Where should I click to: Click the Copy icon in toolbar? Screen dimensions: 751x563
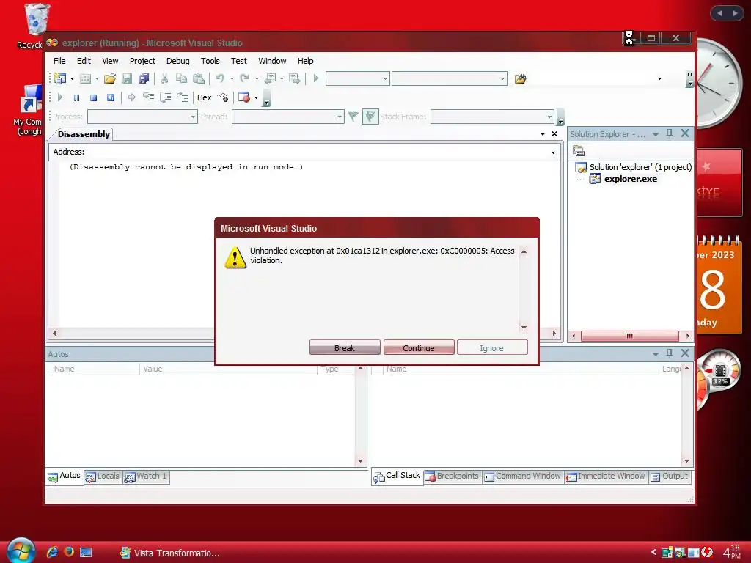182,78
